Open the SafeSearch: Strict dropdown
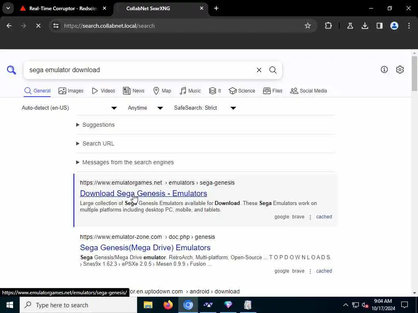The image size is (418, 313). click(205, 108)
